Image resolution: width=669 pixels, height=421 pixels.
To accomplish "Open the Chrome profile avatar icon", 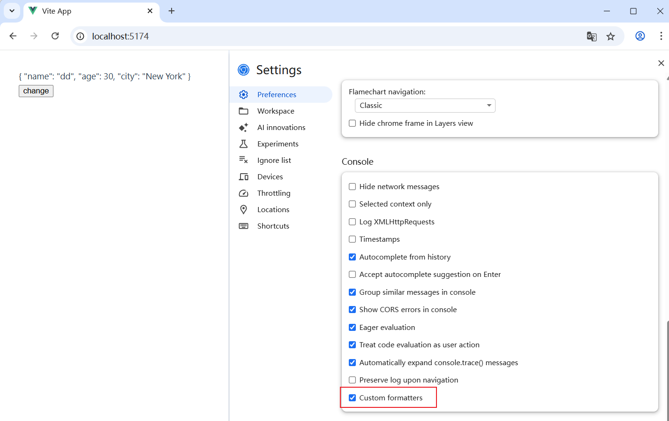I will pos(640,36).
